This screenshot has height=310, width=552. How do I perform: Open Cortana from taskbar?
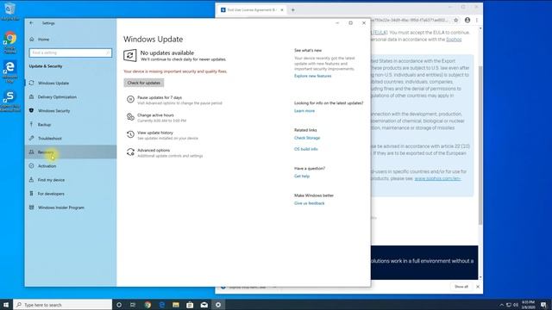pyautogui.click(x=119, y=305)
